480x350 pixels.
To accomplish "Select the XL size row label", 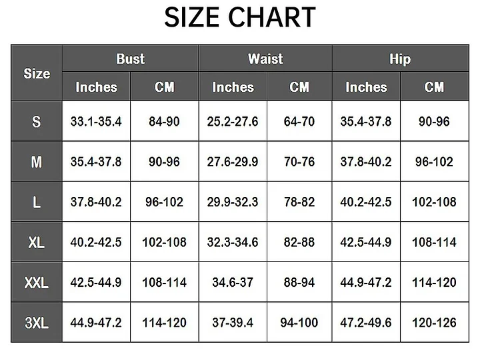I will click(37, 242).
